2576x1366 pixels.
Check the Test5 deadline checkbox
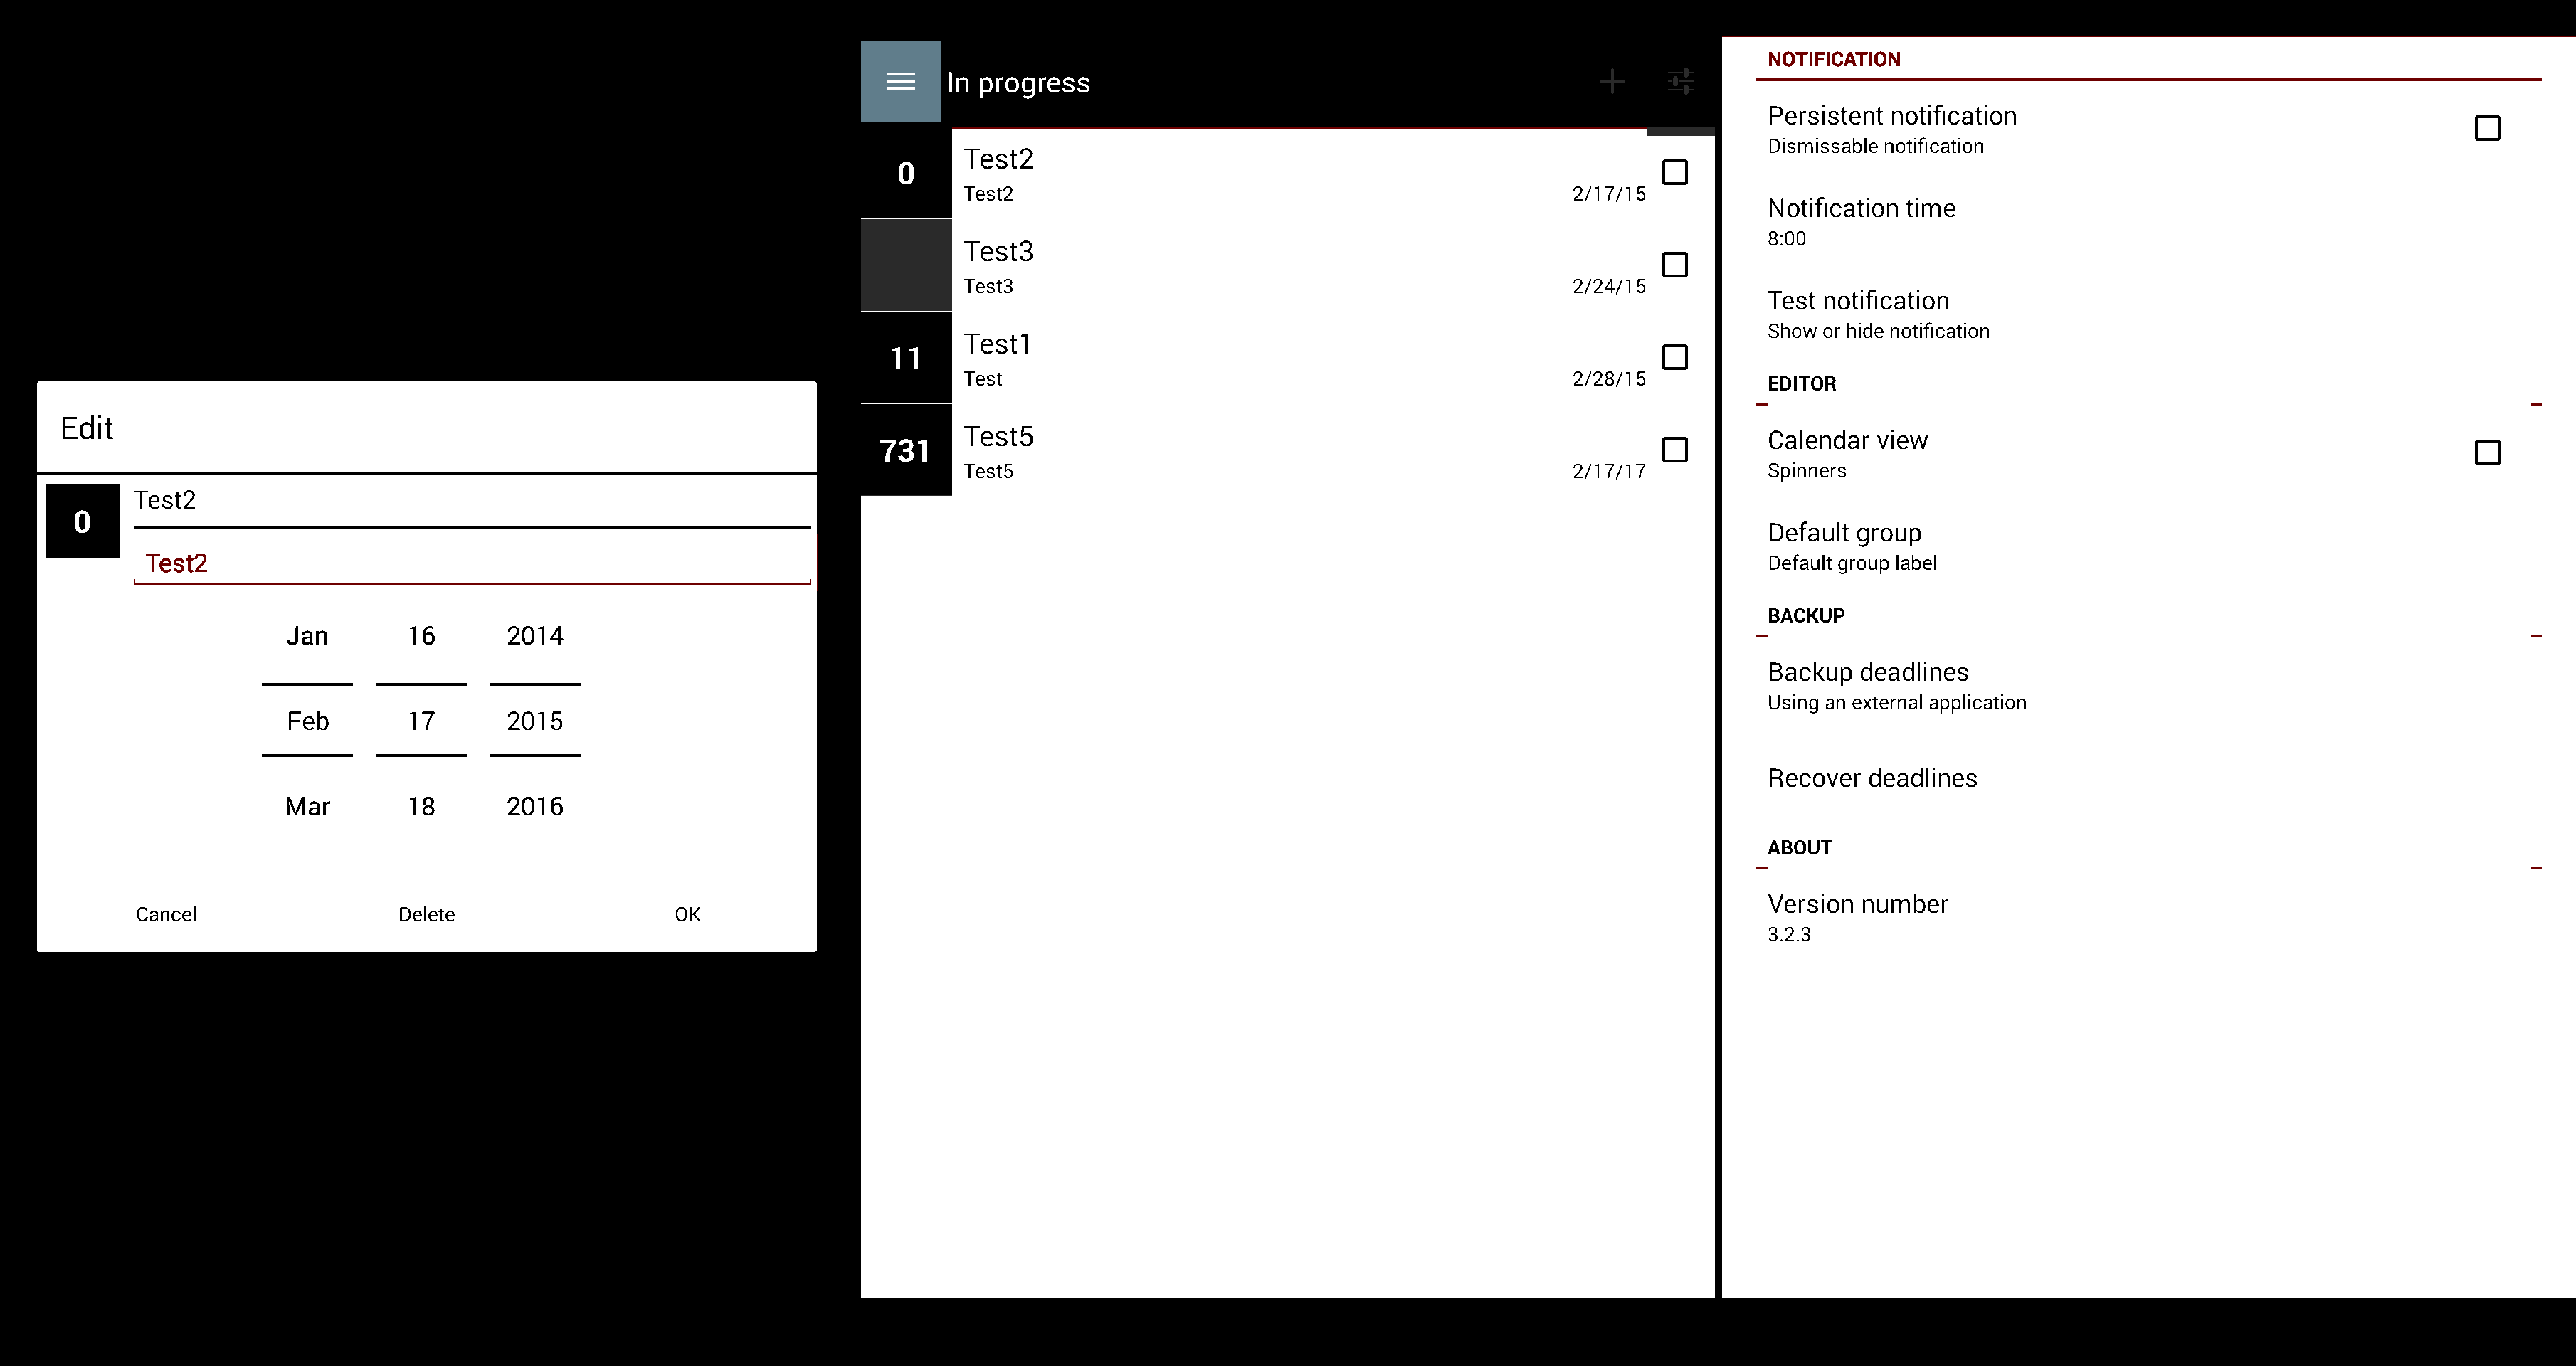pos(1674,450)
